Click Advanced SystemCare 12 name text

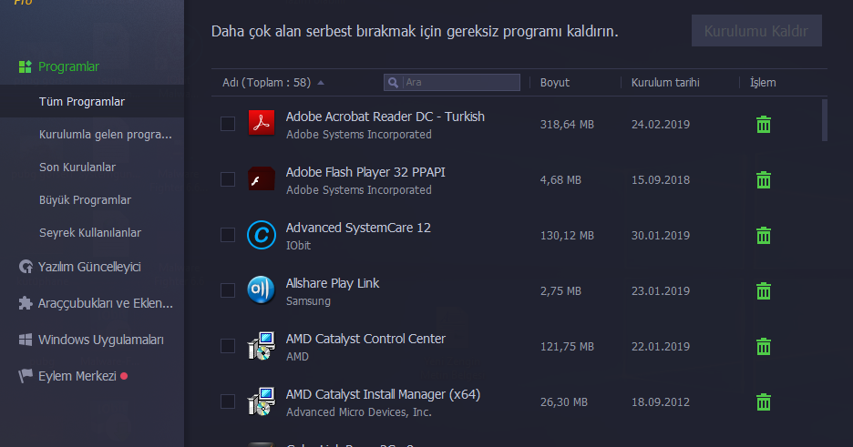[x=358, y=228]
